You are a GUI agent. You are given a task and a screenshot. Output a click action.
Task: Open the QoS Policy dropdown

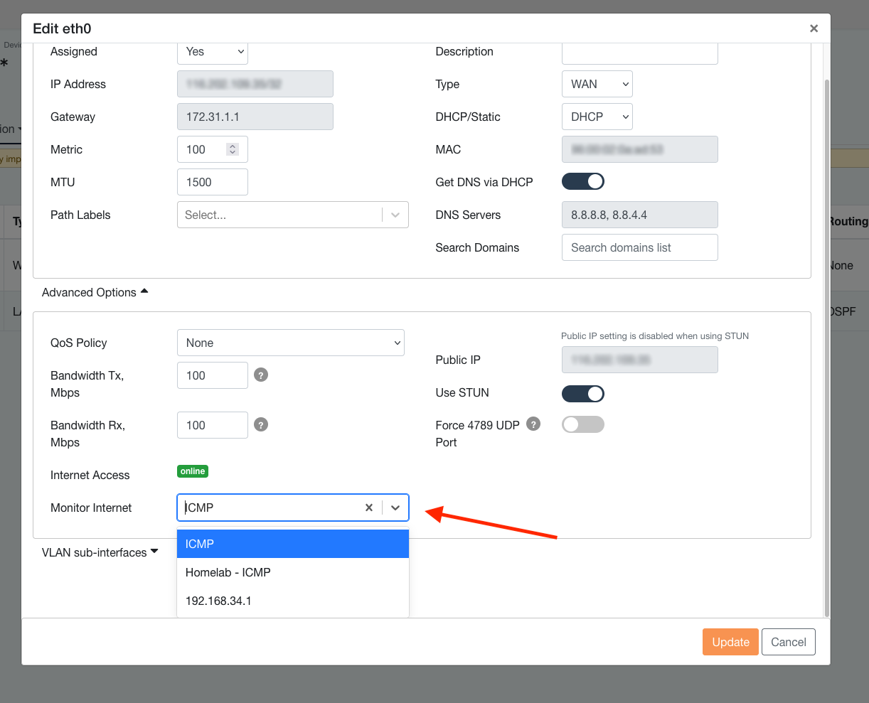click(290, 343)
